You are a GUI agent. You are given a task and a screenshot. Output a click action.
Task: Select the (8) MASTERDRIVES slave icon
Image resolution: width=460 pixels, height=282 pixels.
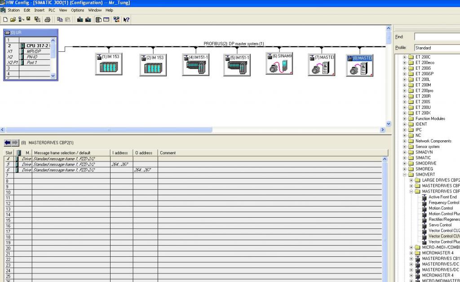click(x=360, y=65)
